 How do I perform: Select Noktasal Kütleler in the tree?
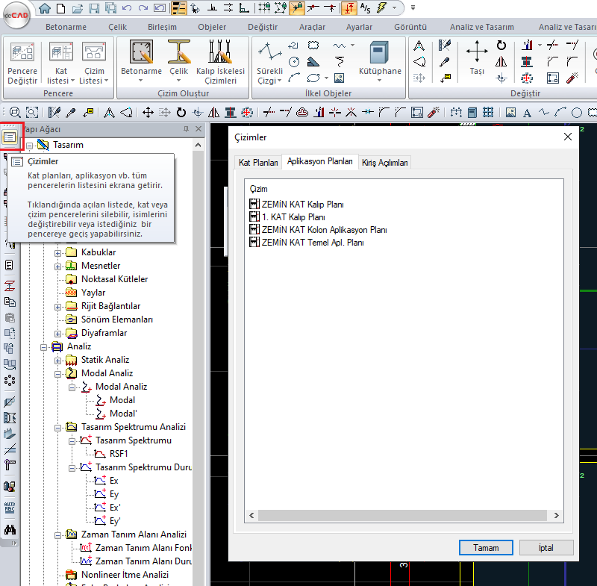(x=114, y=279)
